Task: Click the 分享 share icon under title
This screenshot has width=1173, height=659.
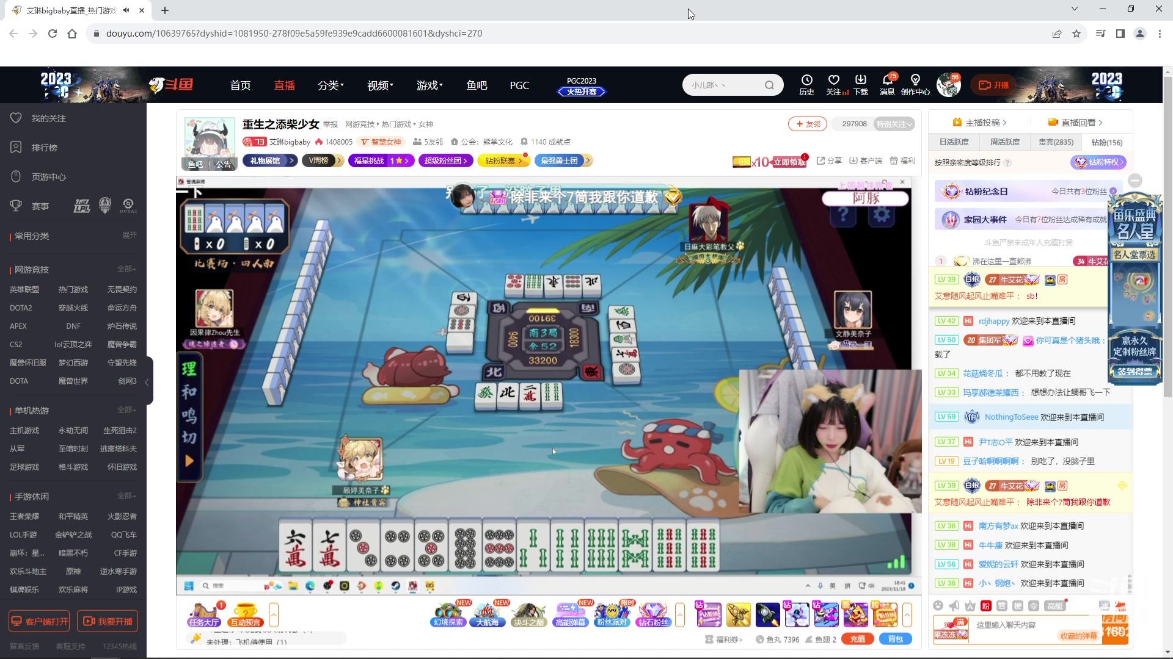Action: [829, 160]
